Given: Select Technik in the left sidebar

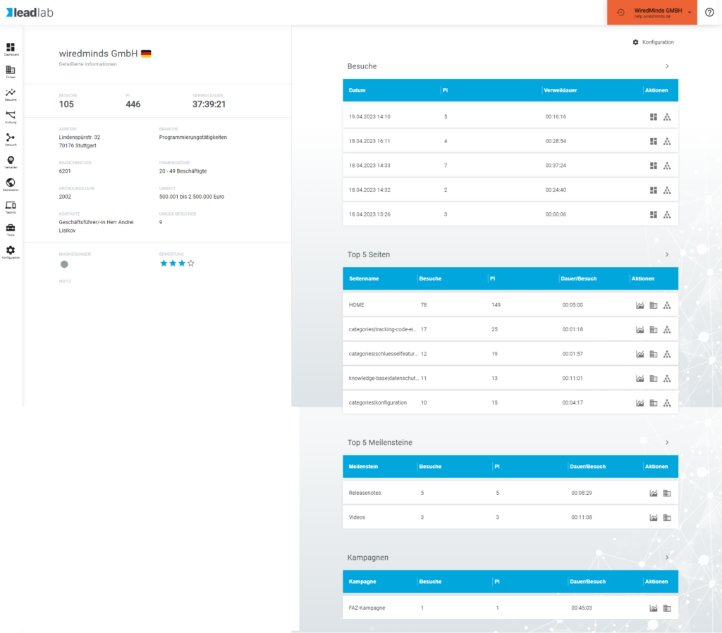Looking at the screenshot, I should coord(11,207).
